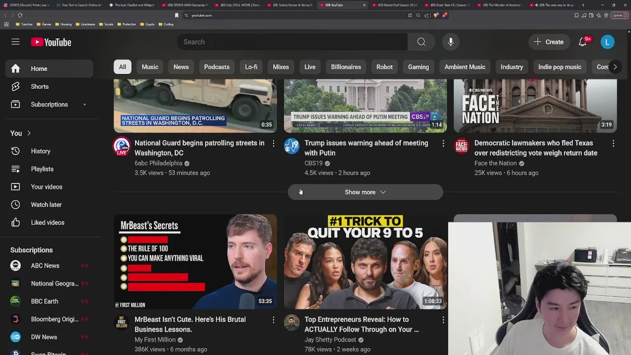Select the Indie pop music filter chip
The image size is (631, 355).
560,67
